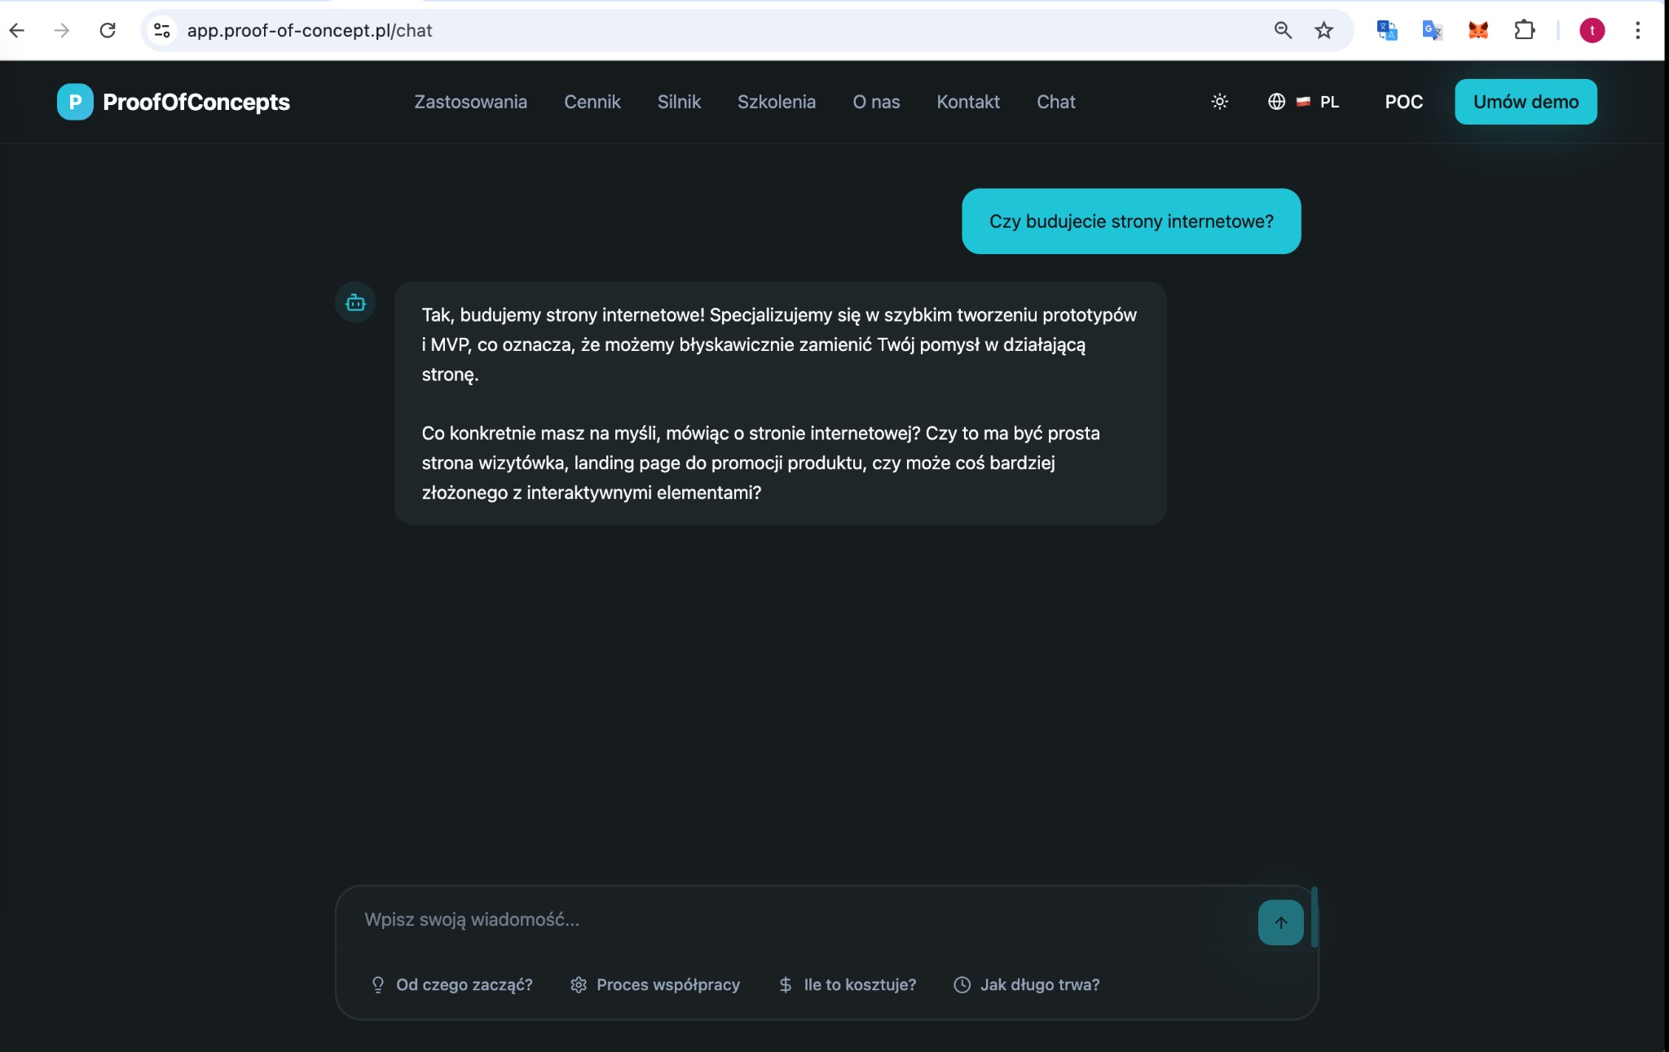This screenshot has width=1669, height=1052.
Task: Select the Cennik navigation item
Action: tap(592, 102)
